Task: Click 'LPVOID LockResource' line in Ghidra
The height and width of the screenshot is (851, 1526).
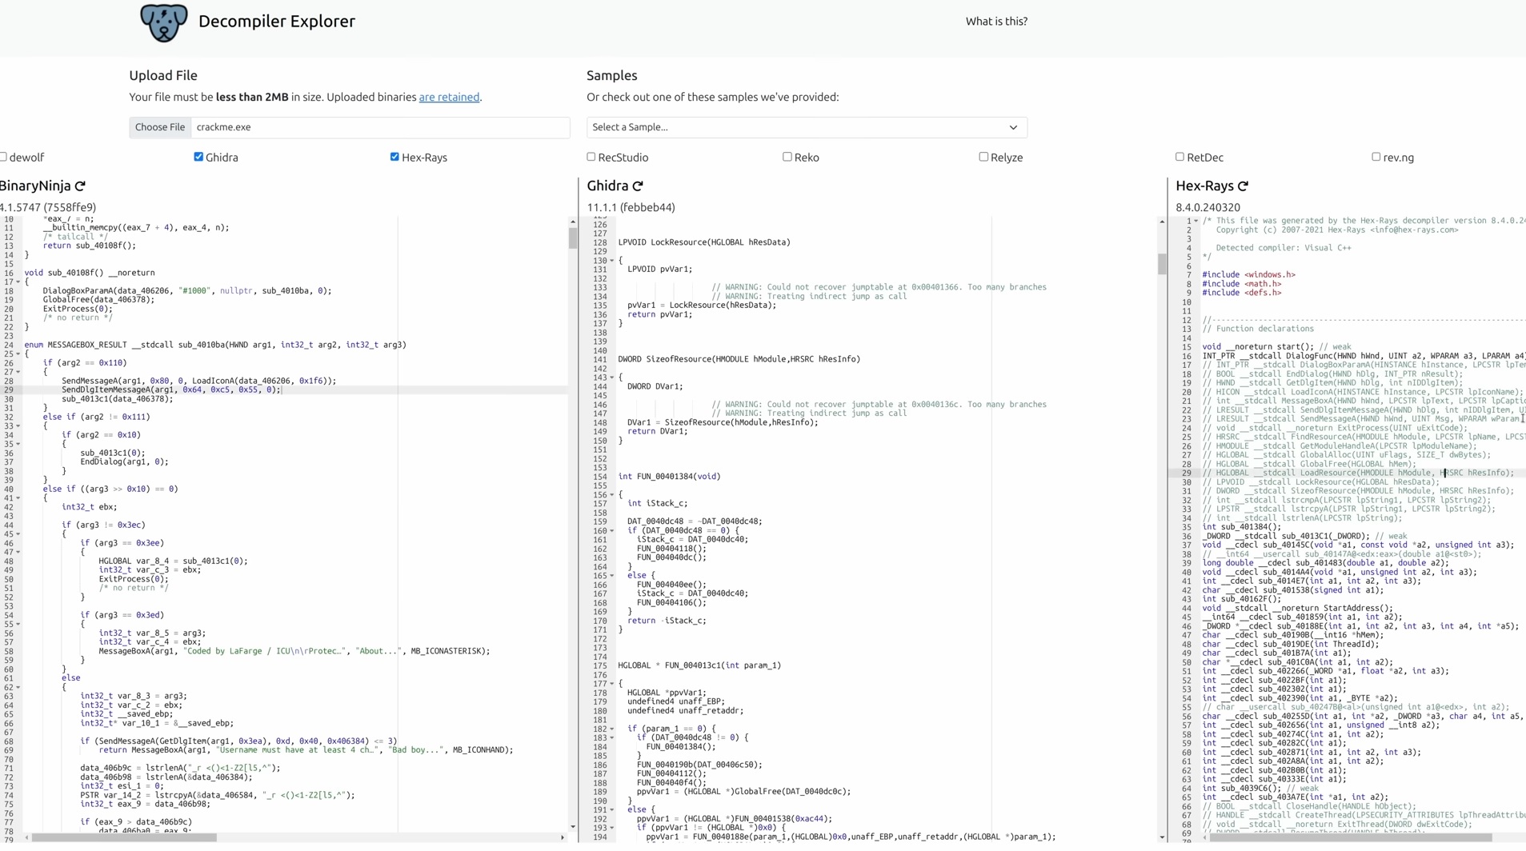Action: point(704,242)
